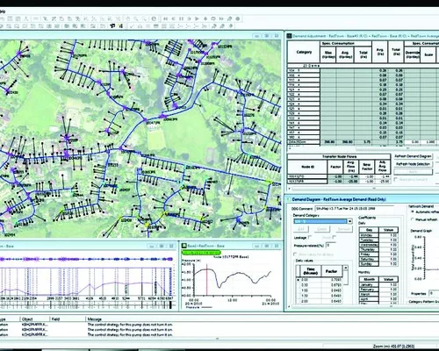Click the Factor column header in Daily values
Viewport: 439px width, 351px height.
pyautogui.click(x=332, y=271)
